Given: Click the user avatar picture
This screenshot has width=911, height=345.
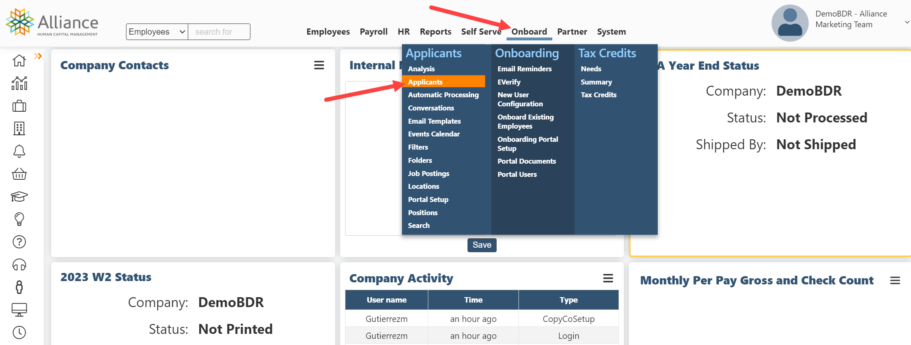Looking at the screenshot, I should point(790,23).
